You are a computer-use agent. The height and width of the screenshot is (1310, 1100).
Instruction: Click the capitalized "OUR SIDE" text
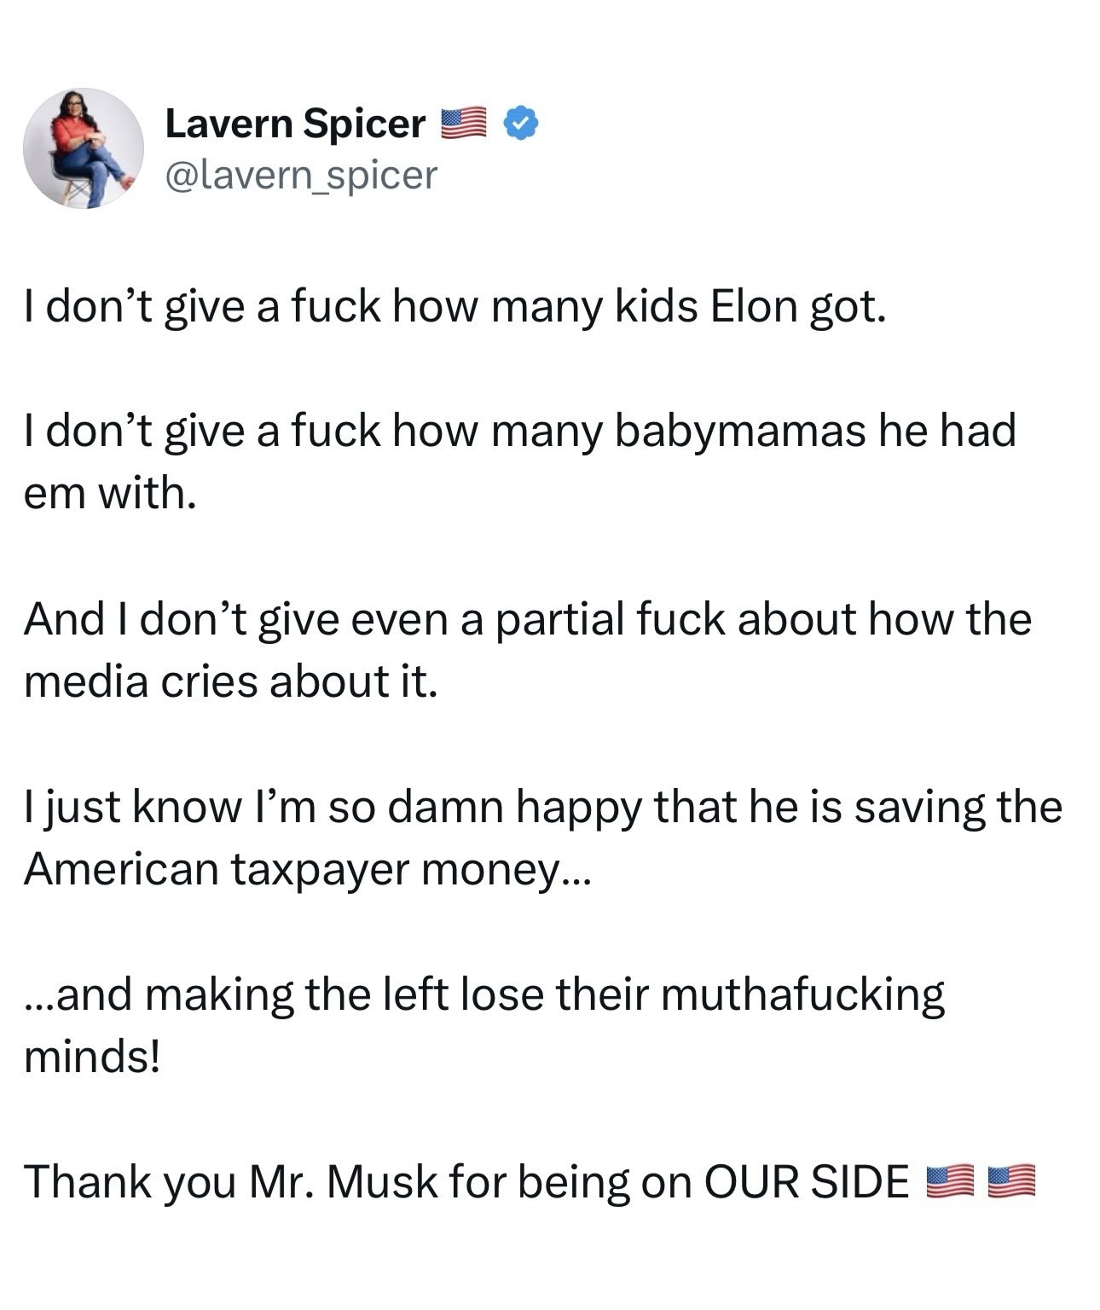click(x=806, y=1182)
